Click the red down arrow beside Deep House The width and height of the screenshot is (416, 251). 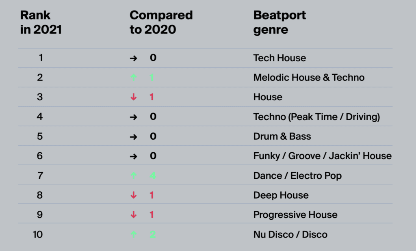(133, 195)
